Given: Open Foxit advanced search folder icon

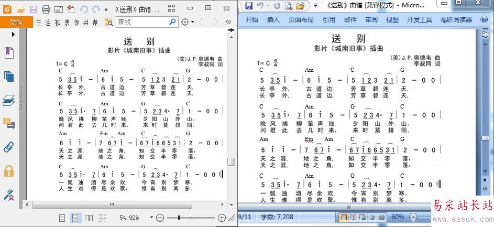Looking at the screenshot, I should pyautogui.click(x=108, y=22).
